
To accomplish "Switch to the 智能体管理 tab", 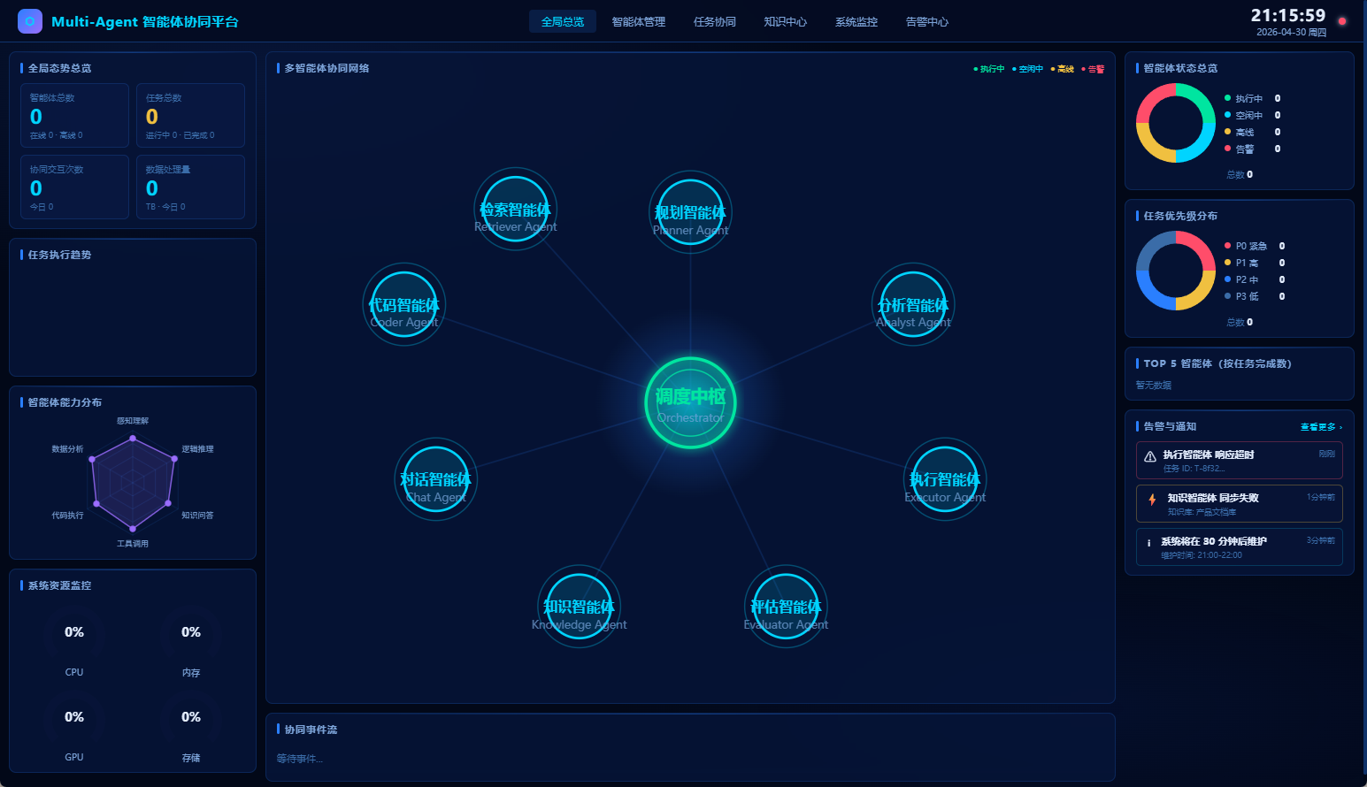I will tap(639, 21).
